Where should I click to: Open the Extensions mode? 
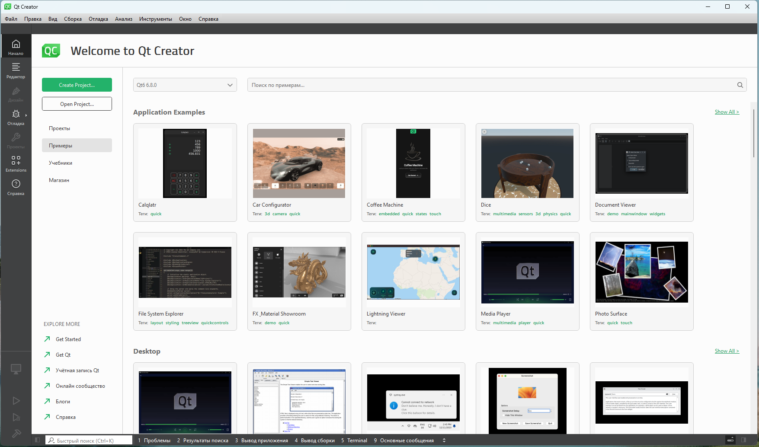pyautogui.click(x=16, y=163)
